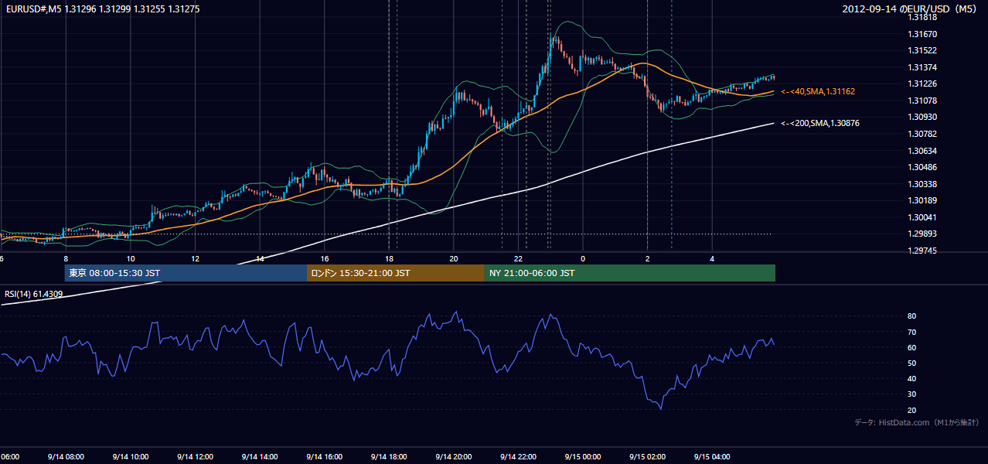Click the 9/14 12:00 bottom time label

tap(194, 457)
